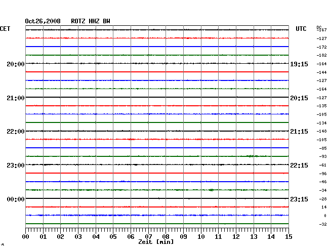Select the 22:00 CET time label

coord(16,132)
